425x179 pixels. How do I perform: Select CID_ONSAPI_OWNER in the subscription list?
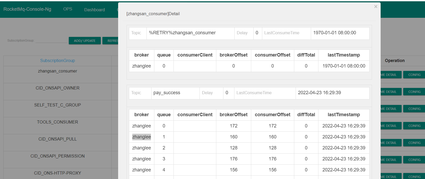tap(57, 88)
